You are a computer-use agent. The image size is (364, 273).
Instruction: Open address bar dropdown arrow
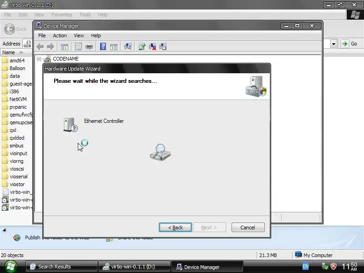point(334,44)
